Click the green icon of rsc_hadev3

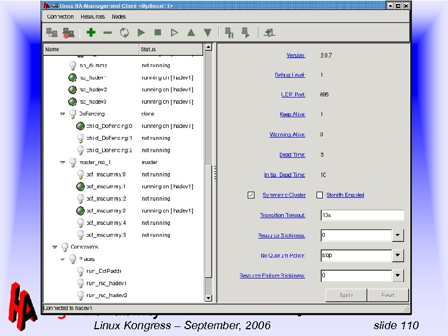[73, 101]
